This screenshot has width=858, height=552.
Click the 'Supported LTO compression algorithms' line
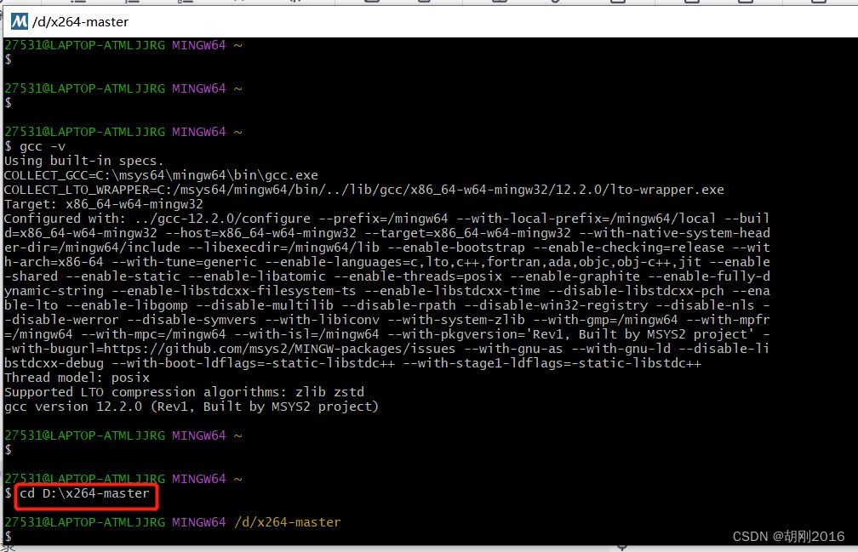[x=183, y=392]
